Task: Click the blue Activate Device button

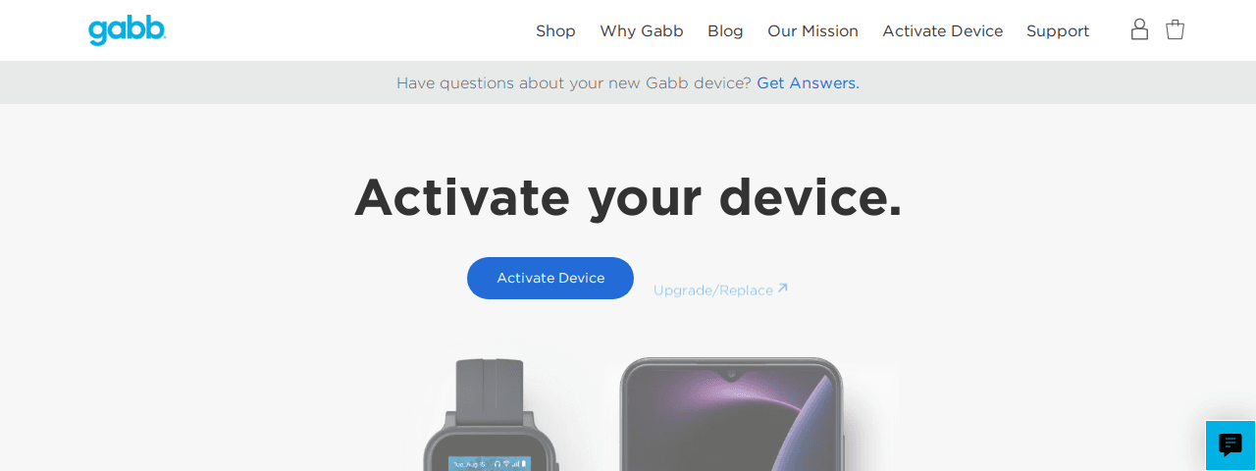Action: [x=550, y=278]
